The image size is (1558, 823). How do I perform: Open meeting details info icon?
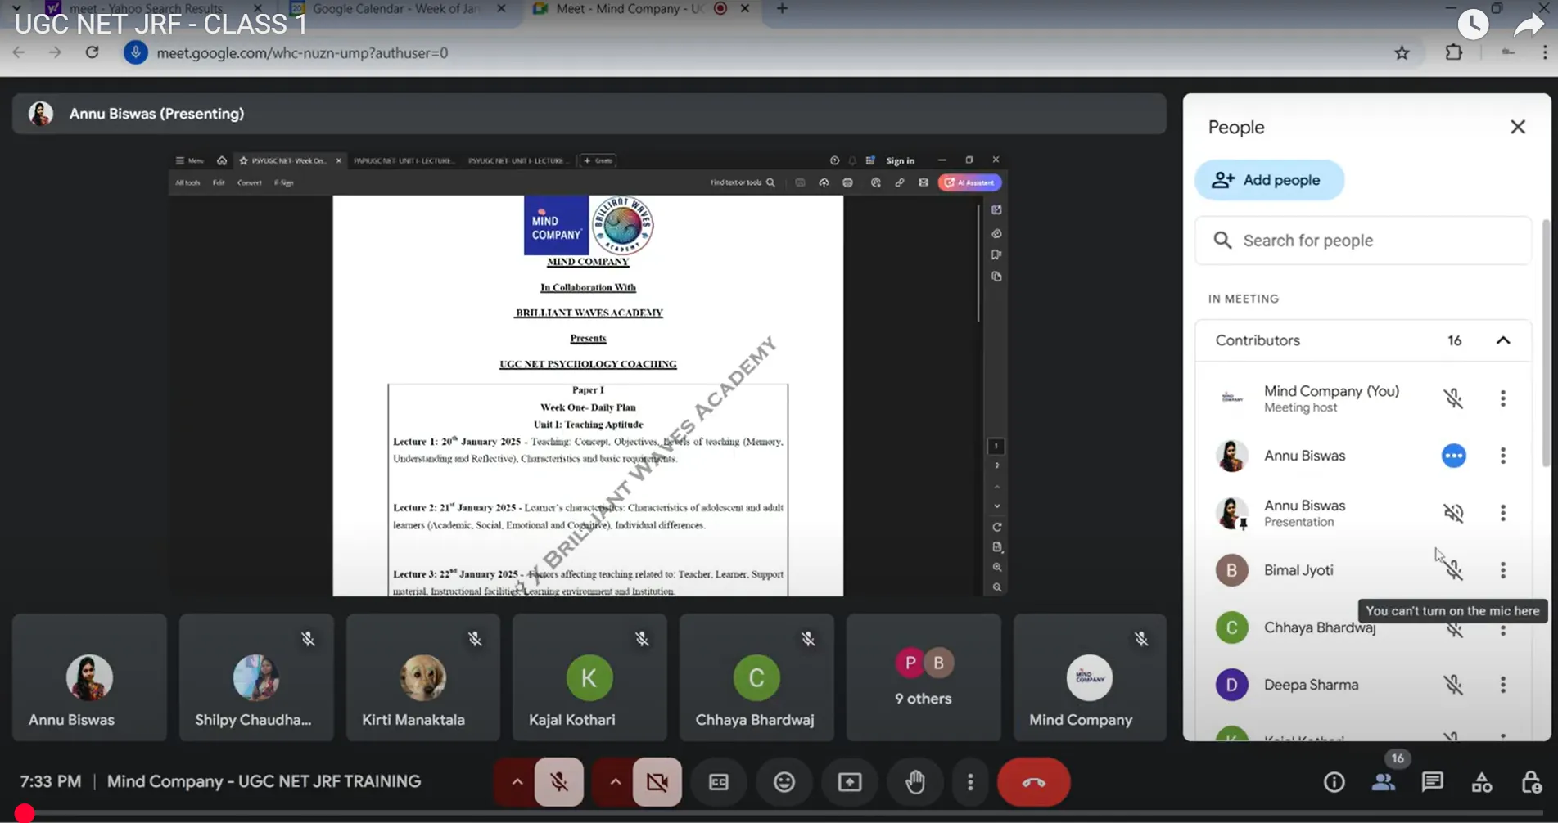pos(1334,782)
